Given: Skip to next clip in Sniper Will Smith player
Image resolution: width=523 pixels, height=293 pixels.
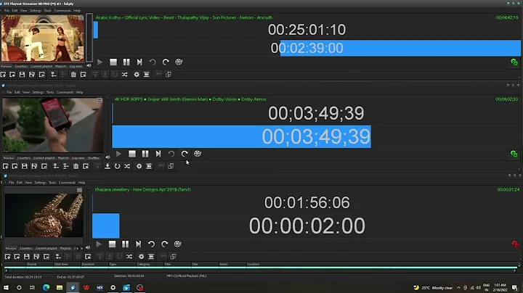Looking at the screenshot, I should pyautogui.click(x=158, y=154).
